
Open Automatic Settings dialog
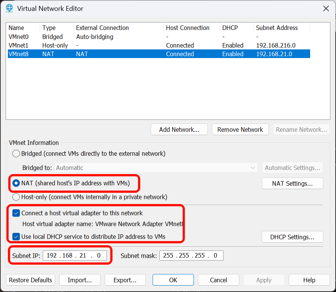[292, 168]
